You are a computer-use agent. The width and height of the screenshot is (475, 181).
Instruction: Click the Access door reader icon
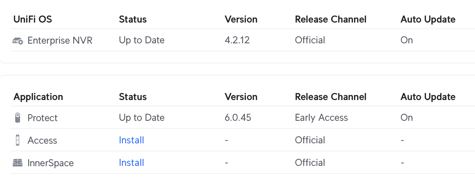18,140
